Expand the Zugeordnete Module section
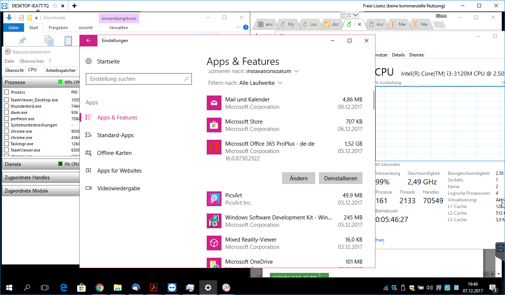 click(41, 191)
